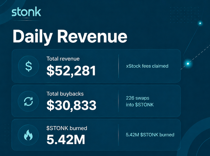This screenshot has width=210, height=156.
Task: Click the stonk logo
Action: (x=26, y=12)
